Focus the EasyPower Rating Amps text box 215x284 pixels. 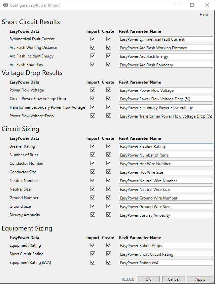coord(166,245)
